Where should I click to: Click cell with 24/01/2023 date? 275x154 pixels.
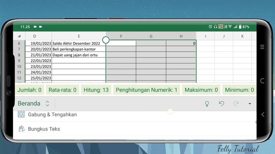38,72
